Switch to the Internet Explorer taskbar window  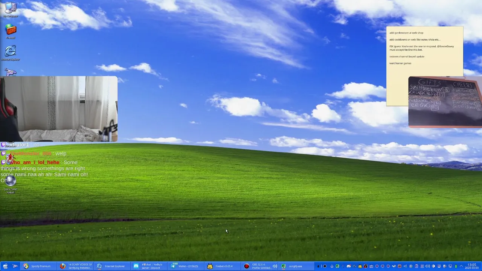pyautogui.click(x=112, y=266)
